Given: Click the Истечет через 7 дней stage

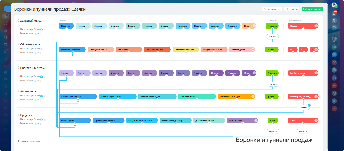Looking at the screenshot, I should click(x=118, y=97).
